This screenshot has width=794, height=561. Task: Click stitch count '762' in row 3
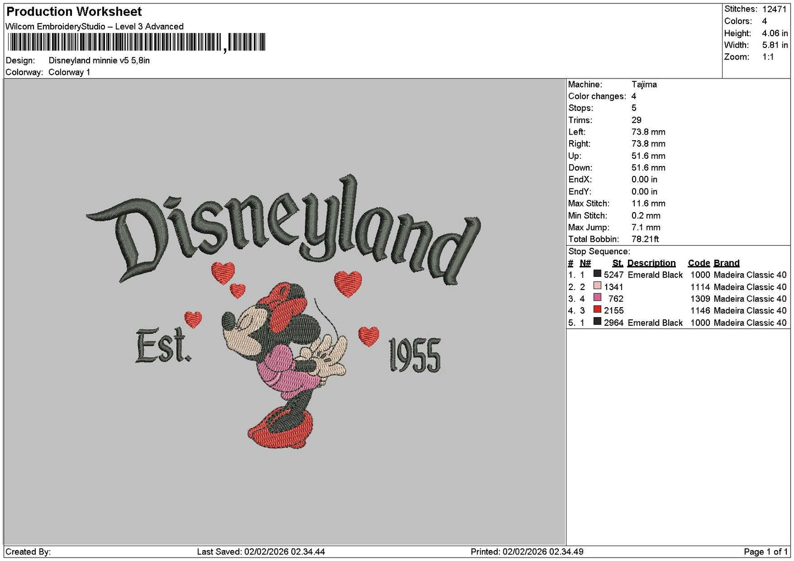[x=617, y=299]
